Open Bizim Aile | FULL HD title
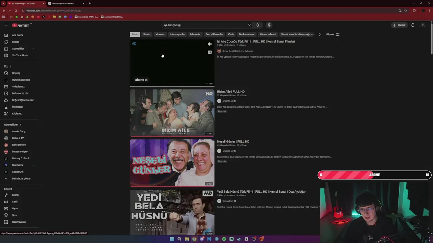The height and width of the screenshot is (243, 433). coord(231,91)
